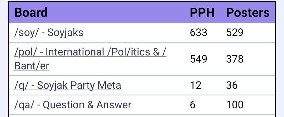
Task: Select the PPH value 549 for /pol/
Action: pos(199,59)
